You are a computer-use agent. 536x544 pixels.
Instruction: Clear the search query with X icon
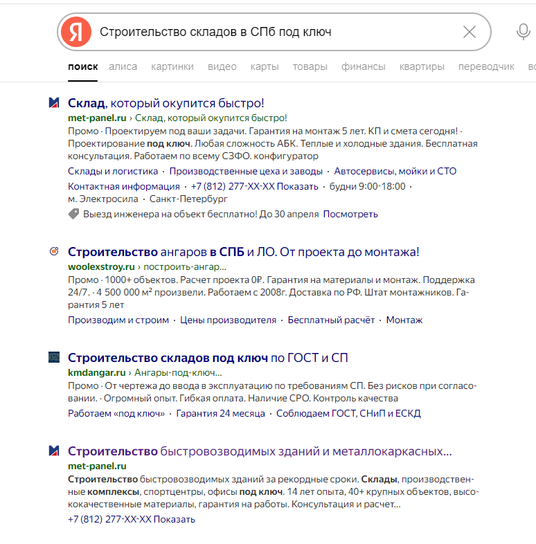[x=469, y=32]
